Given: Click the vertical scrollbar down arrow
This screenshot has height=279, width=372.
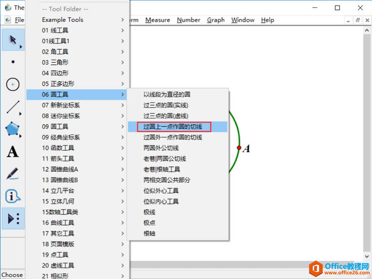Looking at the screenshot, I should point(367,256).
